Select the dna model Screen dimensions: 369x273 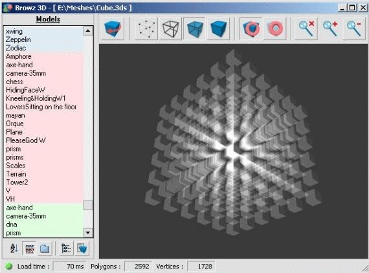[43, 224]
